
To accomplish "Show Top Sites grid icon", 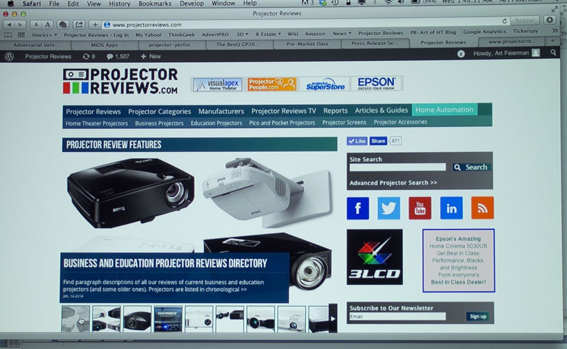I will (22, 35).
